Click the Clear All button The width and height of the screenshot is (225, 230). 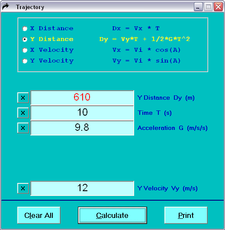coord(39,215)
